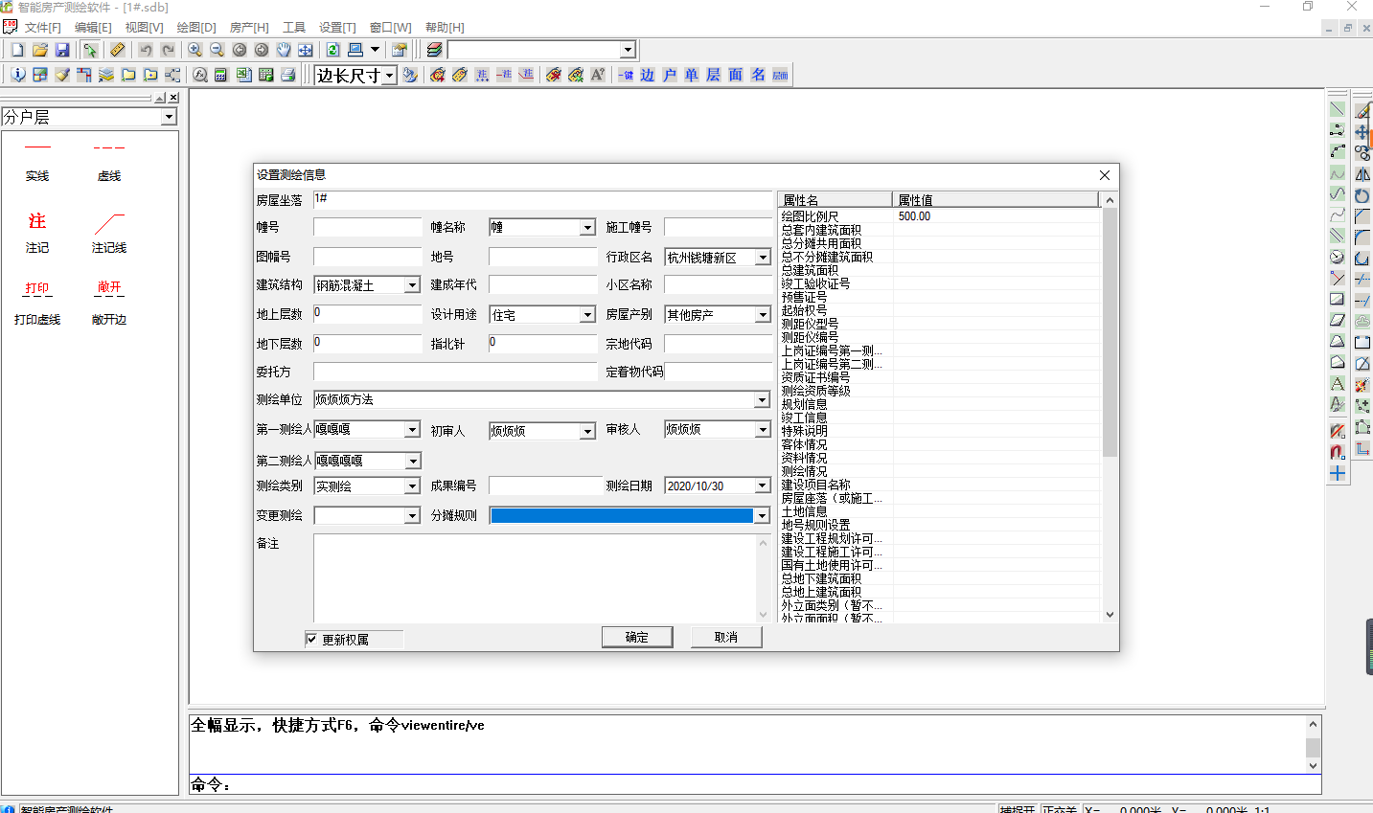This screenshot has width=1373, height=813.
Task: Close the 设置测绘信息 dialog
Action: click(1105, 175)
